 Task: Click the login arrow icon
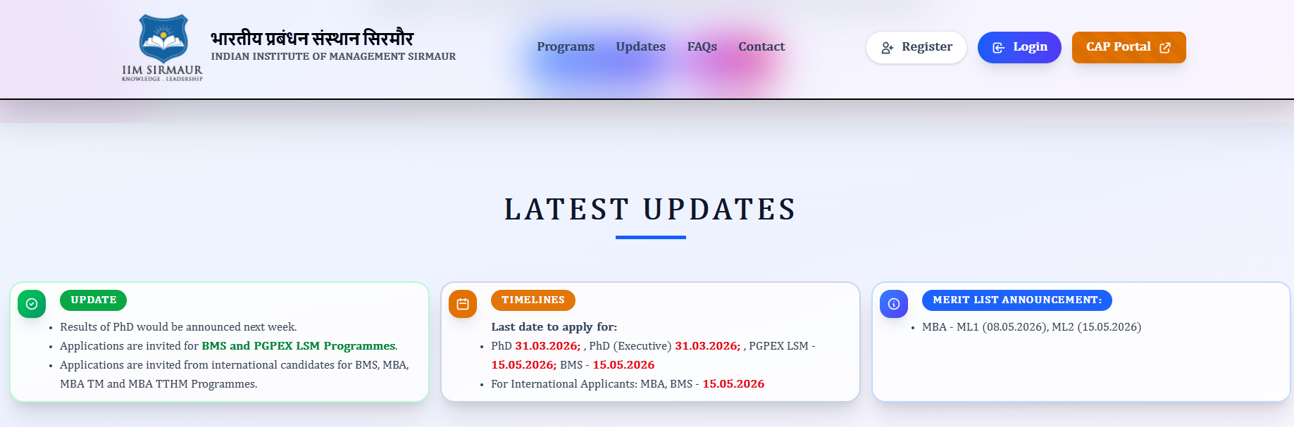[998, 48]
